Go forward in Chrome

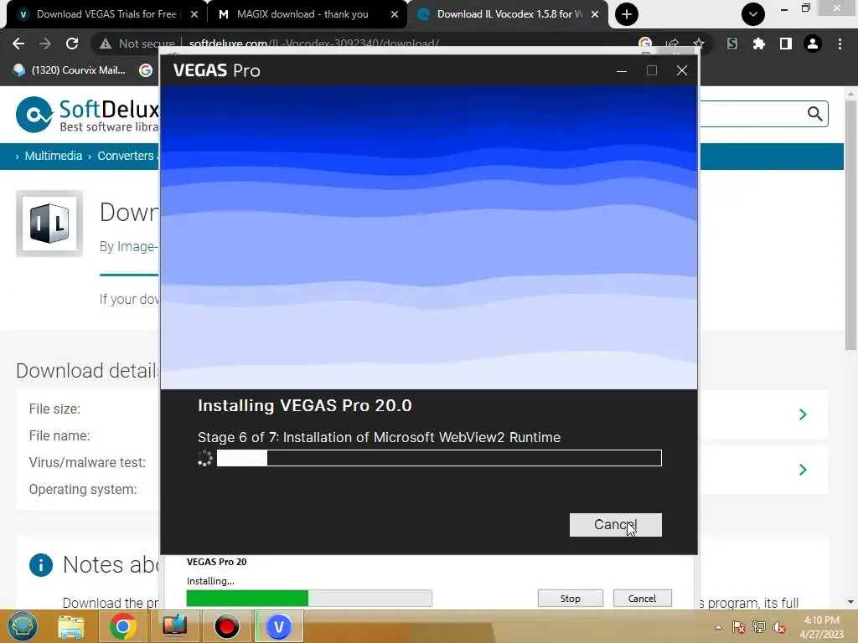pos(45,44)
